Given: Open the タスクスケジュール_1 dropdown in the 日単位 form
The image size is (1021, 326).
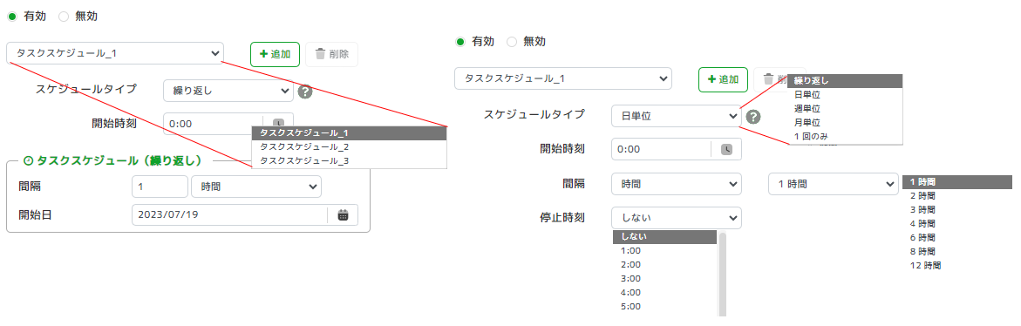Looking at the screenshot, I should (563, 78).
